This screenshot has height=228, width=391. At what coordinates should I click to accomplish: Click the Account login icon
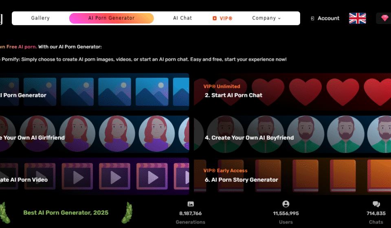coord(312,18)
